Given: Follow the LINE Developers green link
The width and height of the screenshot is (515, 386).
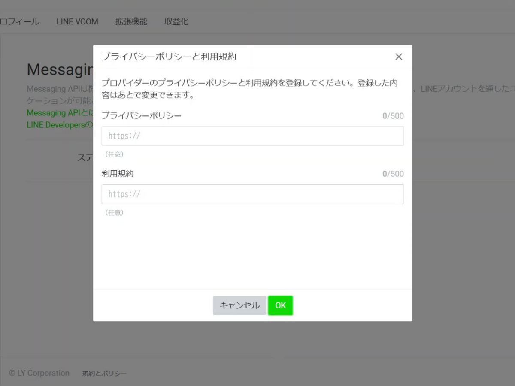Looking at the screenshot, I should 59,125.
